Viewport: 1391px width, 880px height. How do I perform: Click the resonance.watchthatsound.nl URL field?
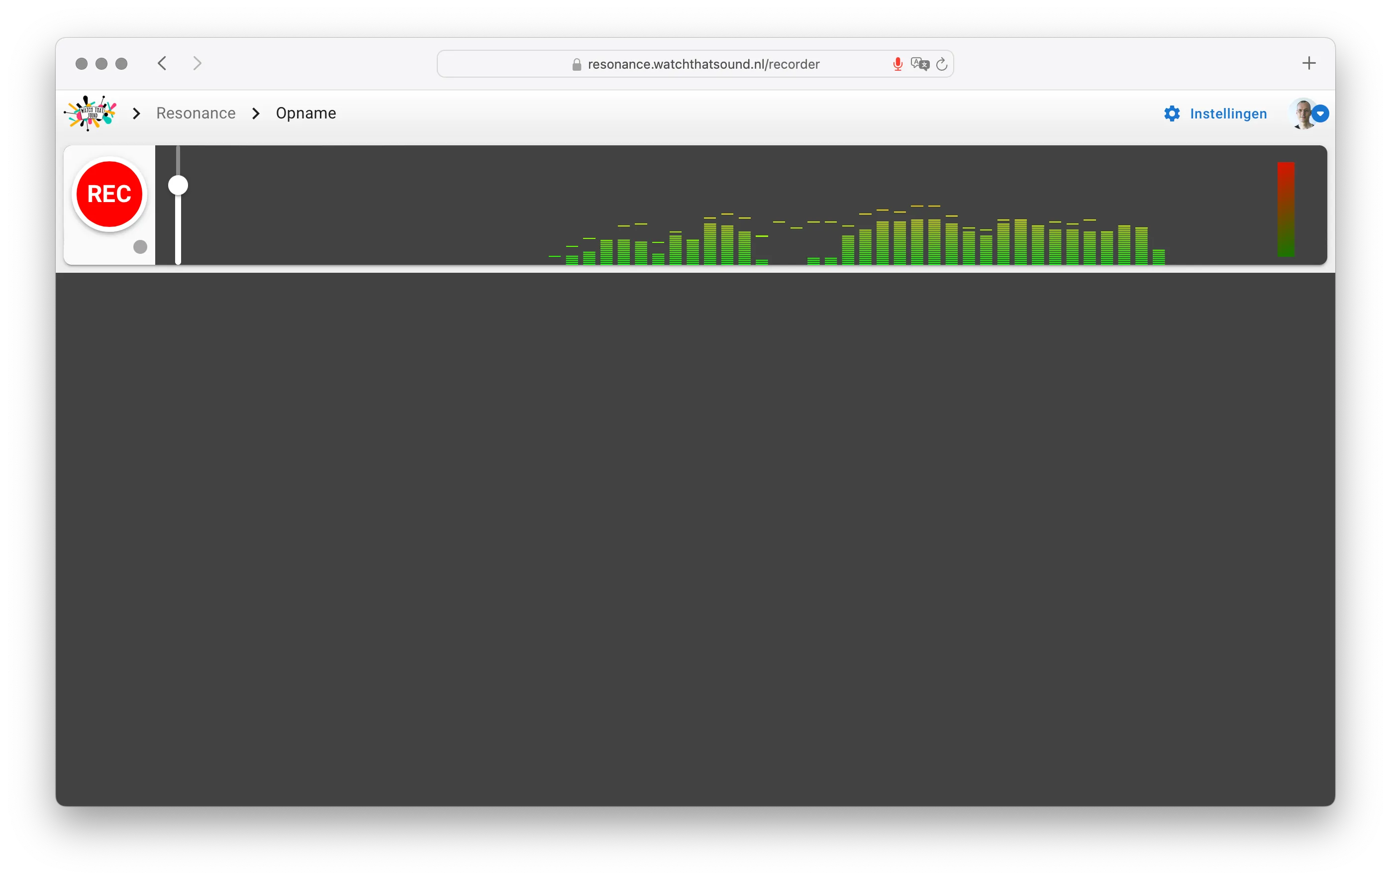703,64
